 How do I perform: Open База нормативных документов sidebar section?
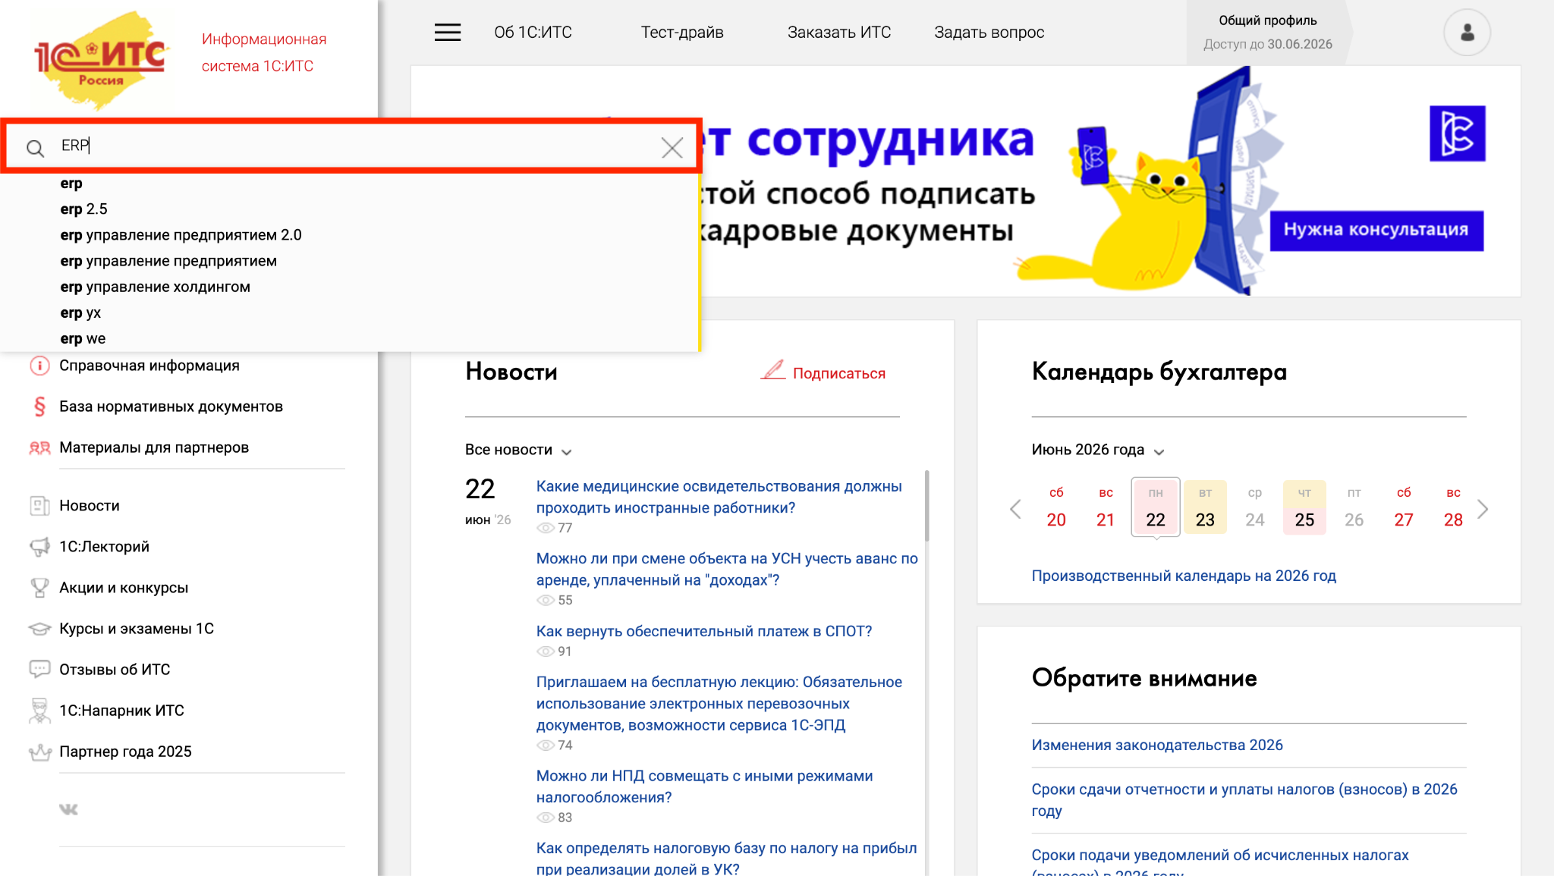171,407
